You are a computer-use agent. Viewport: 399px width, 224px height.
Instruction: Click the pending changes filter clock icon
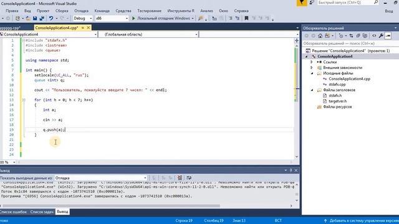(x=341, y=36)
